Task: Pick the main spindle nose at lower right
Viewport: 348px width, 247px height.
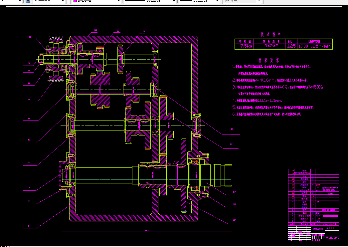Action: pos(223,175)
